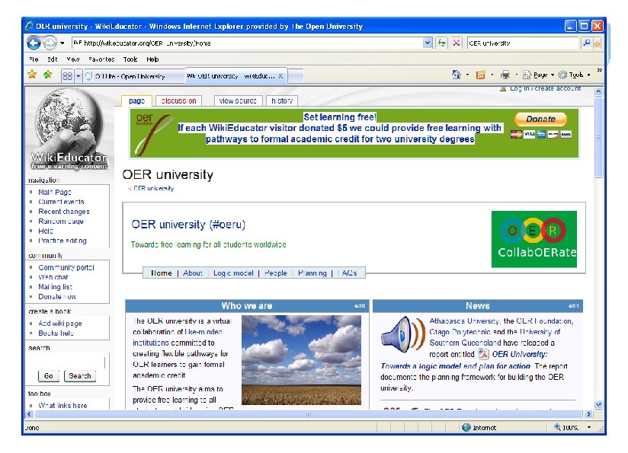
Task: Click the blue speaker News icon
Action: coord(403,335)
